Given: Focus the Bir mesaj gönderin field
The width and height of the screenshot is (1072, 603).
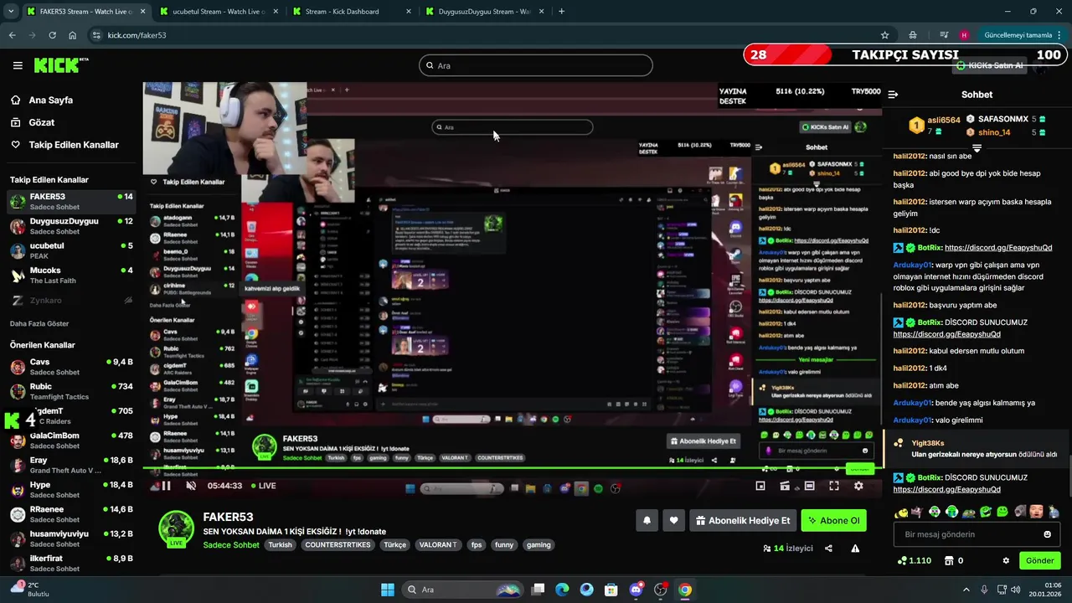Looking at the screenshot, I should point(977,534).
